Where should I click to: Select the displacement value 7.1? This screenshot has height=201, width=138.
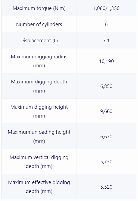106,41
